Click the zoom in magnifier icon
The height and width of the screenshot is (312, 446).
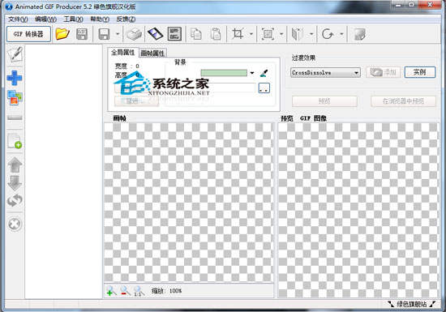pyautogui.click(x=111, y=291)
